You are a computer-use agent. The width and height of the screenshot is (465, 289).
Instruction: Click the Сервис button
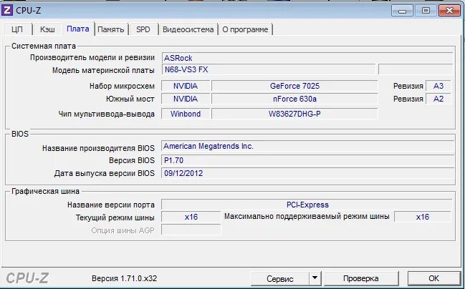click(280, 279)
